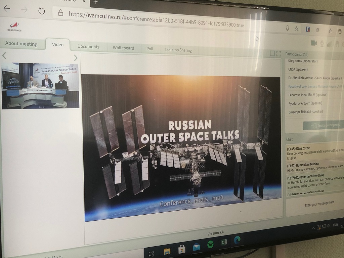Select Dr. Abdullah Mattar - Saudi Arabia

click(x=315, y=78)
